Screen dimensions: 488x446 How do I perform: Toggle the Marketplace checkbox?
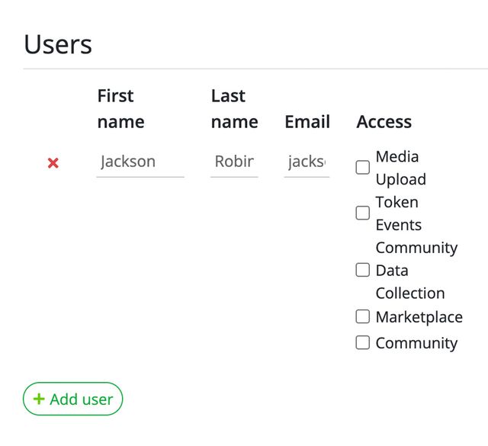(x=363, y=316)
